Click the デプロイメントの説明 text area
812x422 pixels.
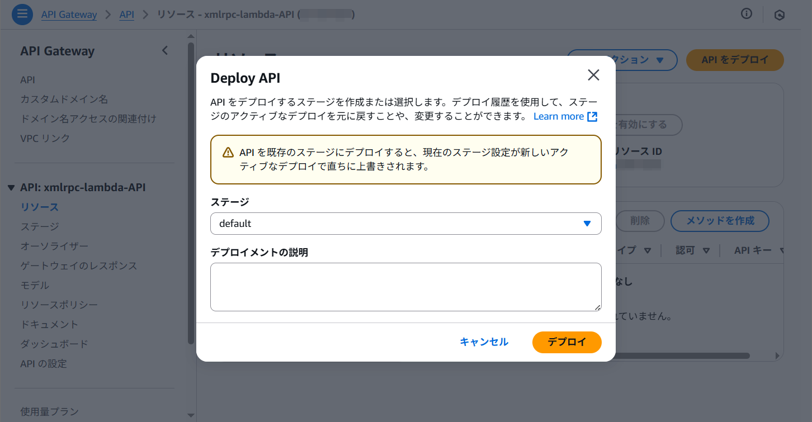coord(405,287)
